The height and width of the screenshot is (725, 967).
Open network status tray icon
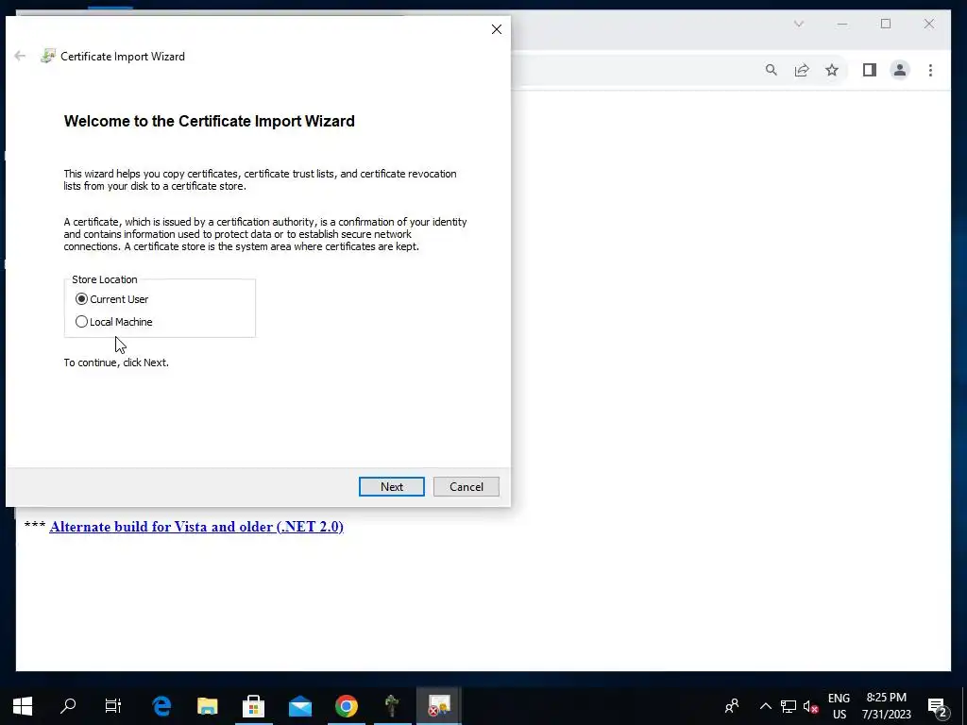[x=789, y=706]
